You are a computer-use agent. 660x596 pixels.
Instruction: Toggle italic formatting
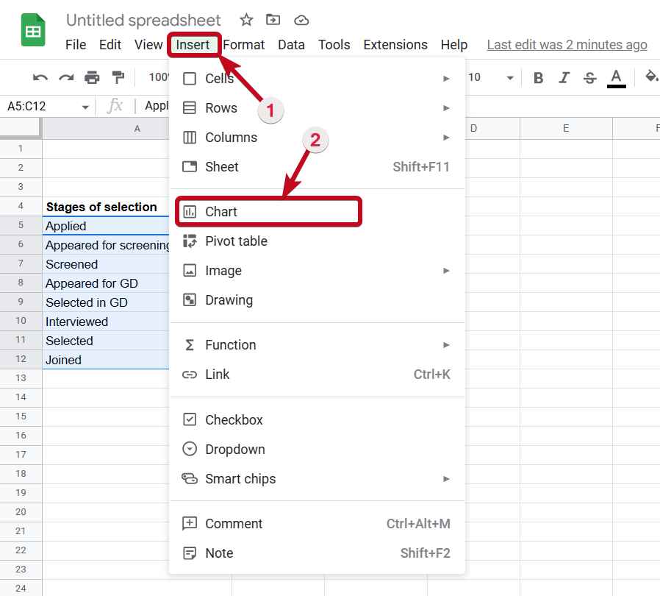(x=564, y=77)
